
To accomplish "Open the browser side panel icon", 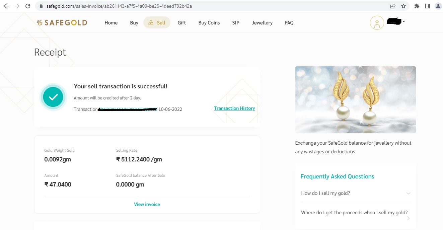I will (x=427, y=6).
